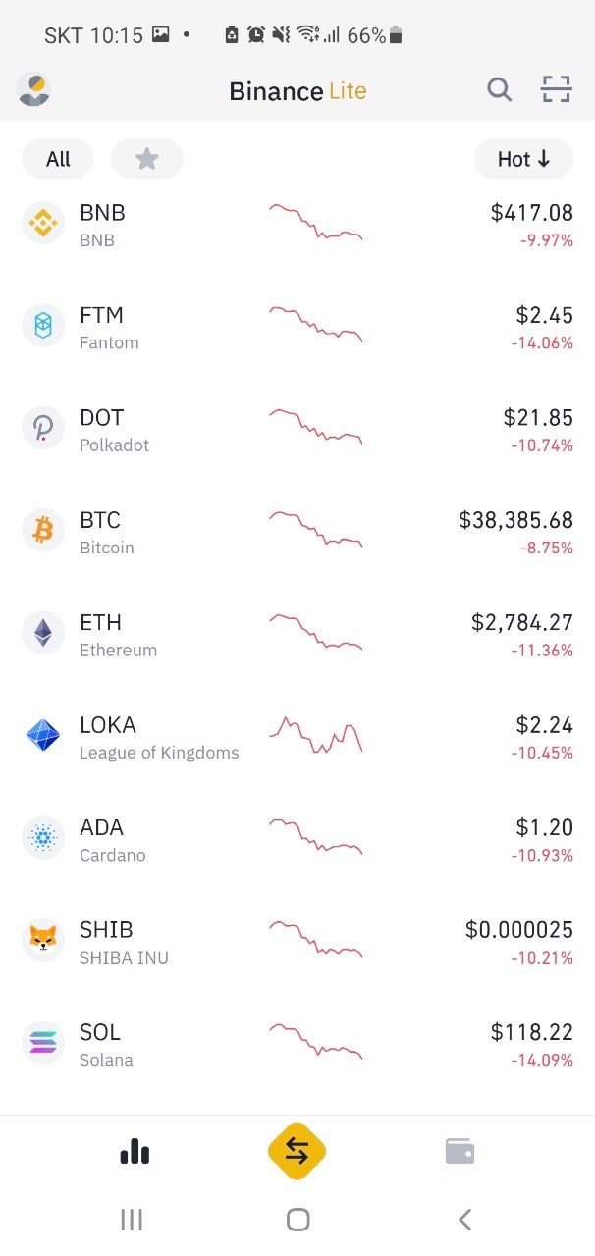
Task: Toggle the star favorites filter
Action: coord(147,159)
